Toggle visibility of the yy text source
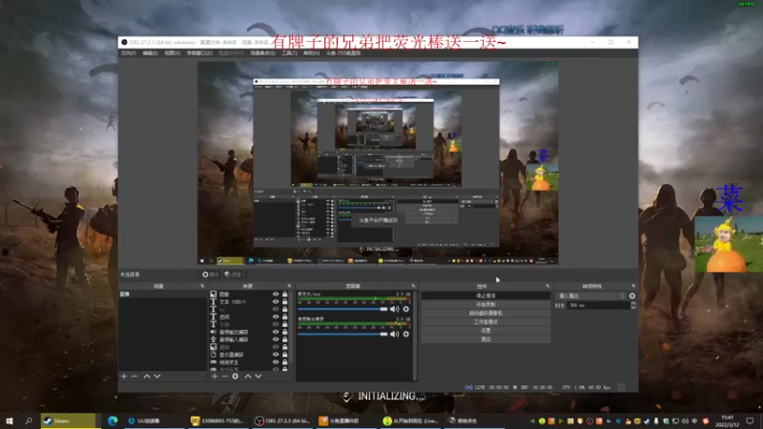This screenshot has width=763, height=429. [x=276, y=309]
